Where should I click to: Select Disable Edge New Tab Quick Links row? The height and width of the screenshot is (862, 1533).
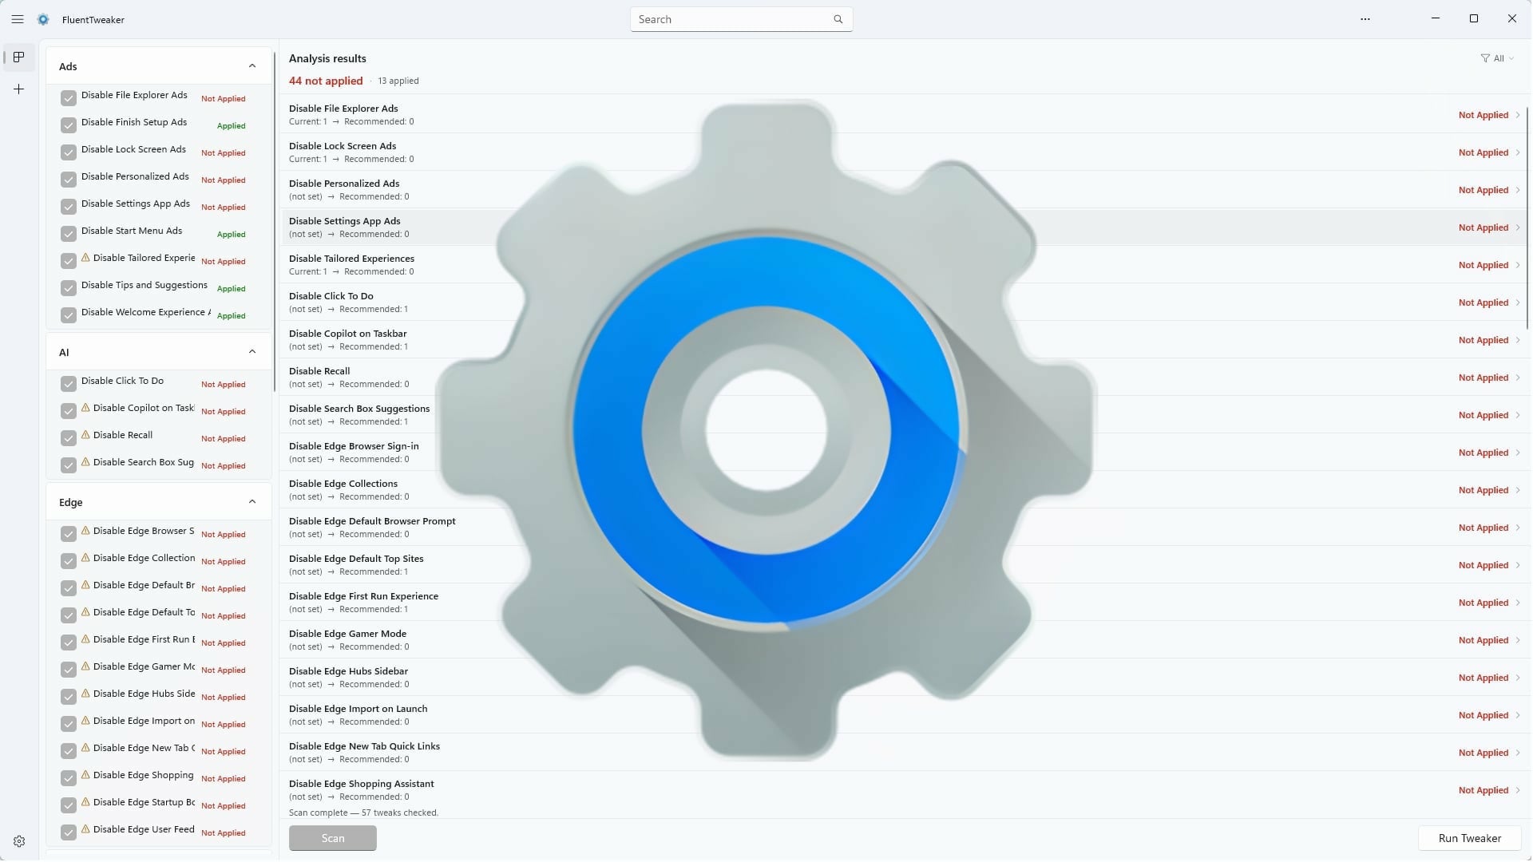[903, 753]
